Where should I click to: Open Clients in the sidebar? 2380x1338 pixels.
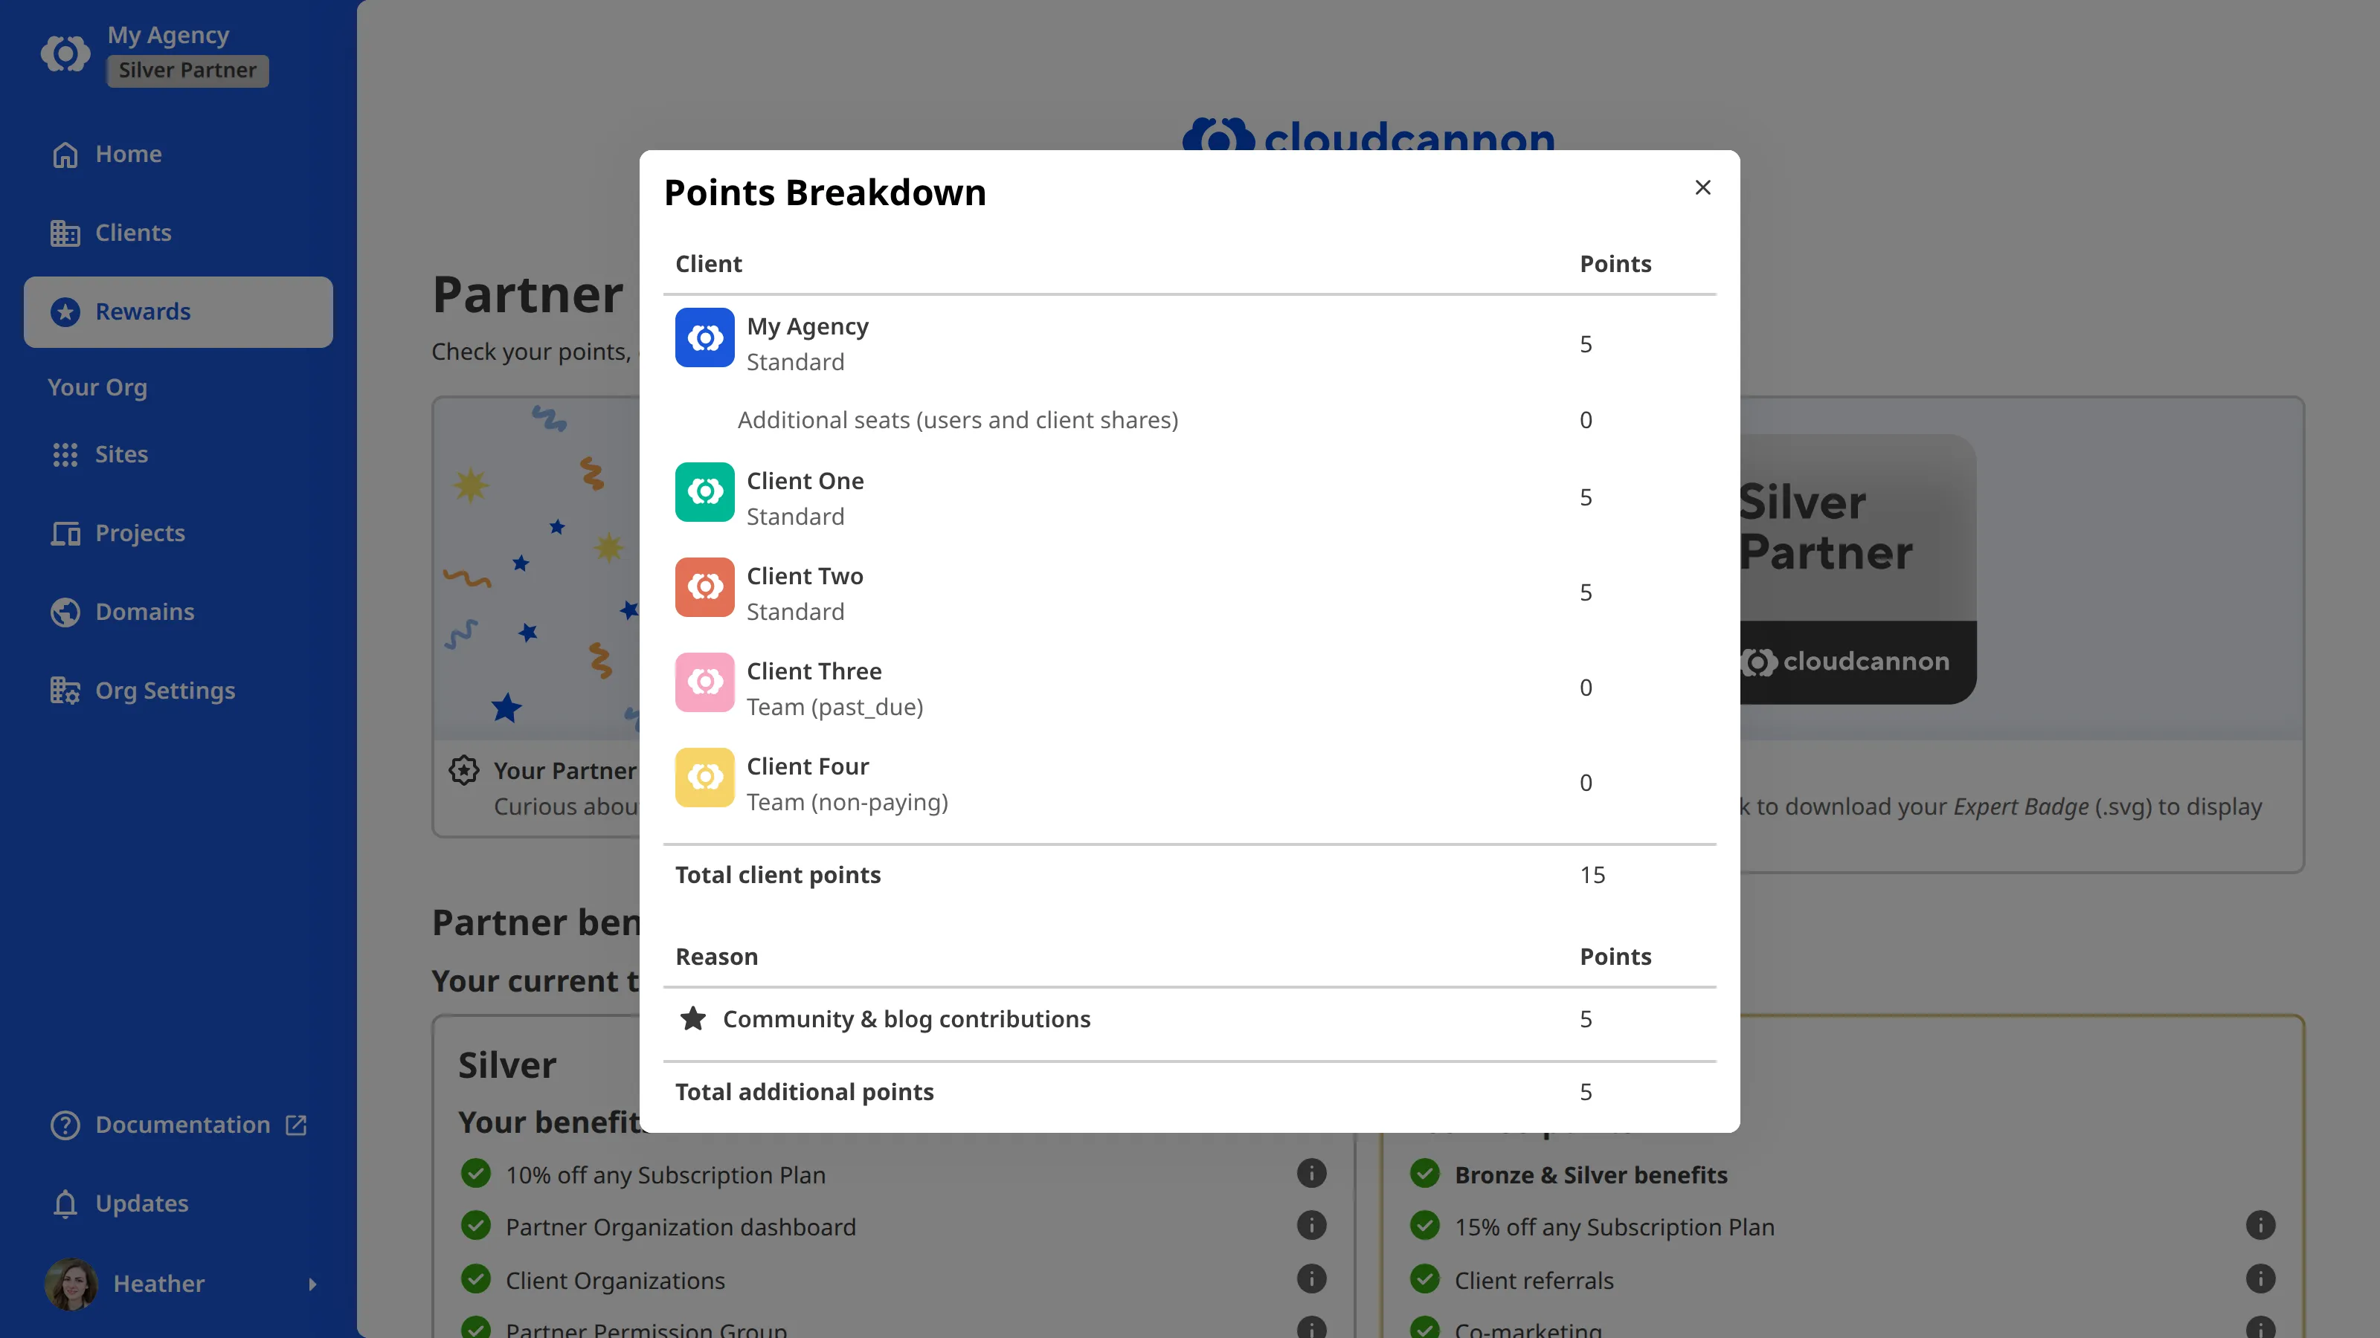pyautogui.click(x=178, y=233)
